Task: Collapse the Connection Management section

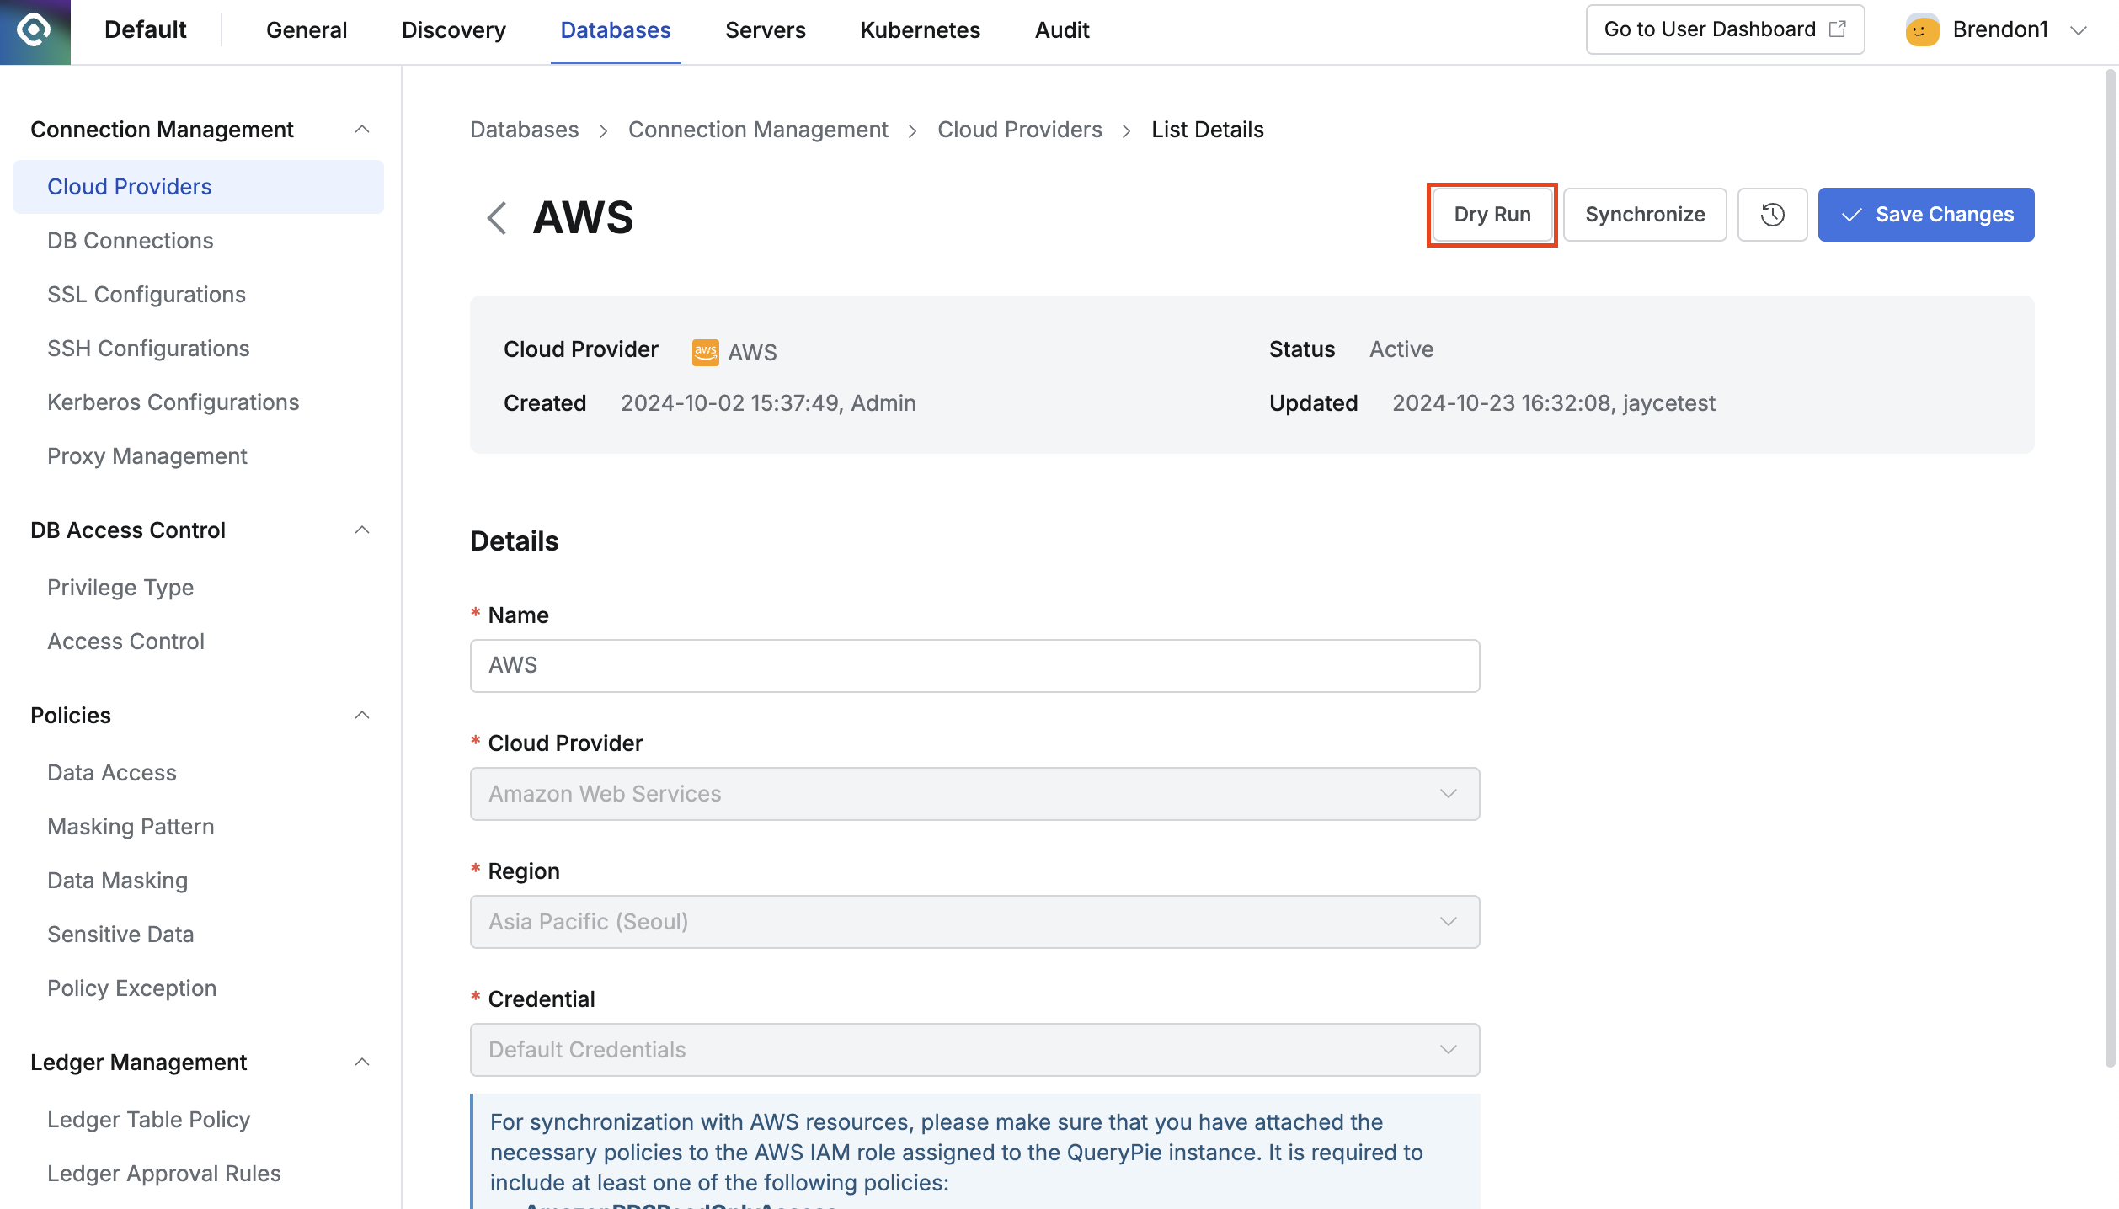Action: coord(362,130)
